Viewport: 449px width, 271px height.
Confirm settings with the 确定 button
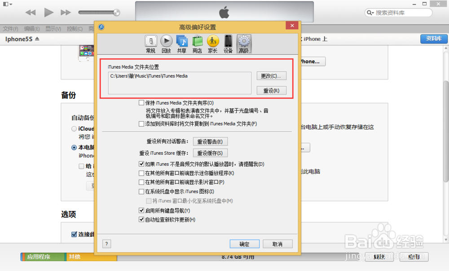[244, 244]
